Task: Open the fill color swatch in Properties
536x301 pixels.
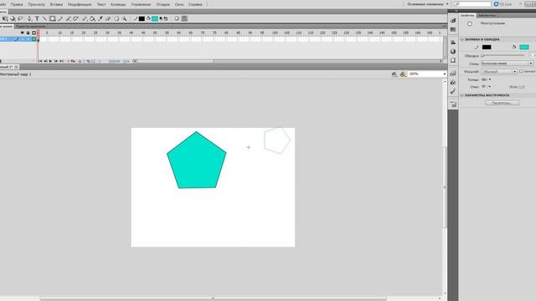Action: (x=524, y=47)
